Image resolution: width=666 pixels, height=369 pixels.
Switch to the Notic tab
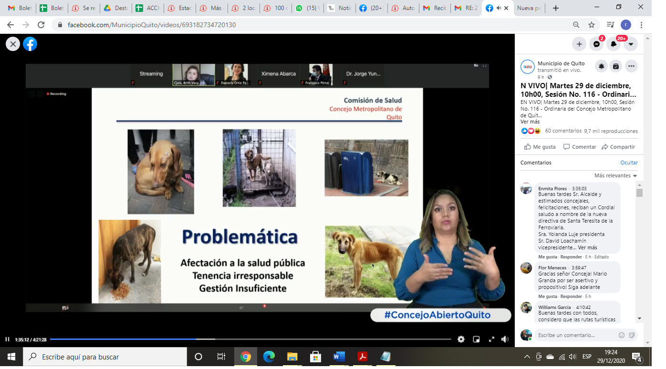pos(338,8)
